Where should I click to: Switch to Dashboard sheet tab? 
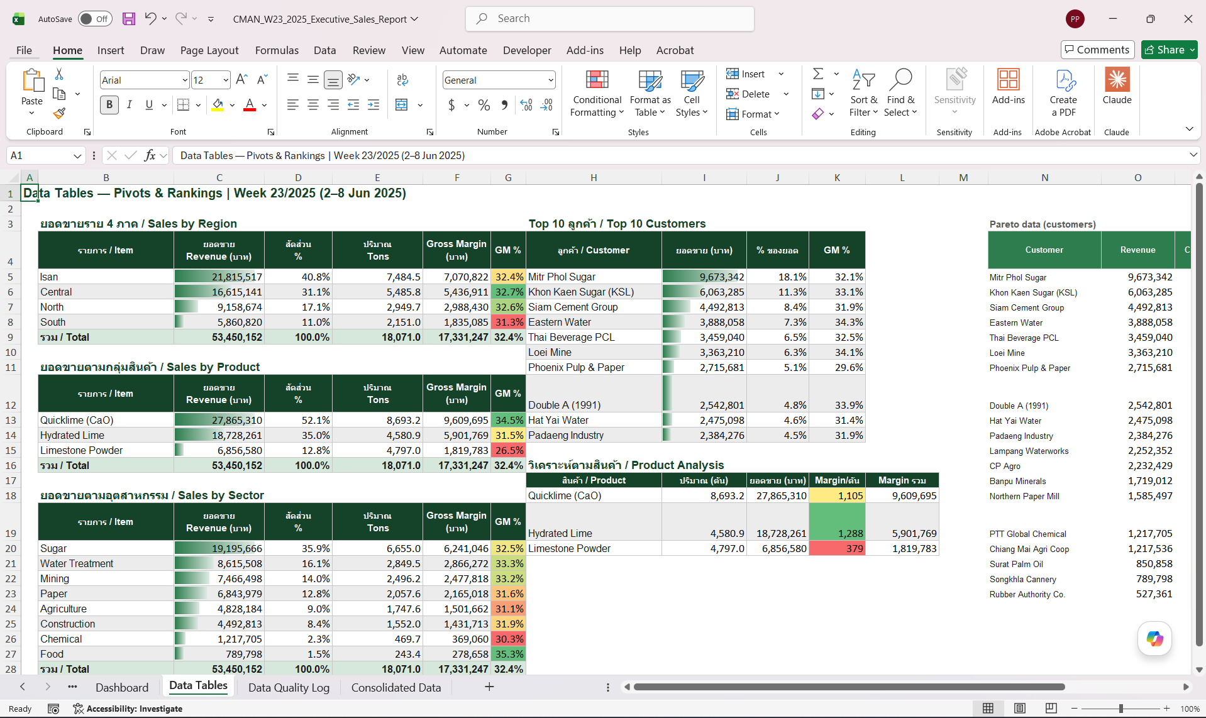122,687
